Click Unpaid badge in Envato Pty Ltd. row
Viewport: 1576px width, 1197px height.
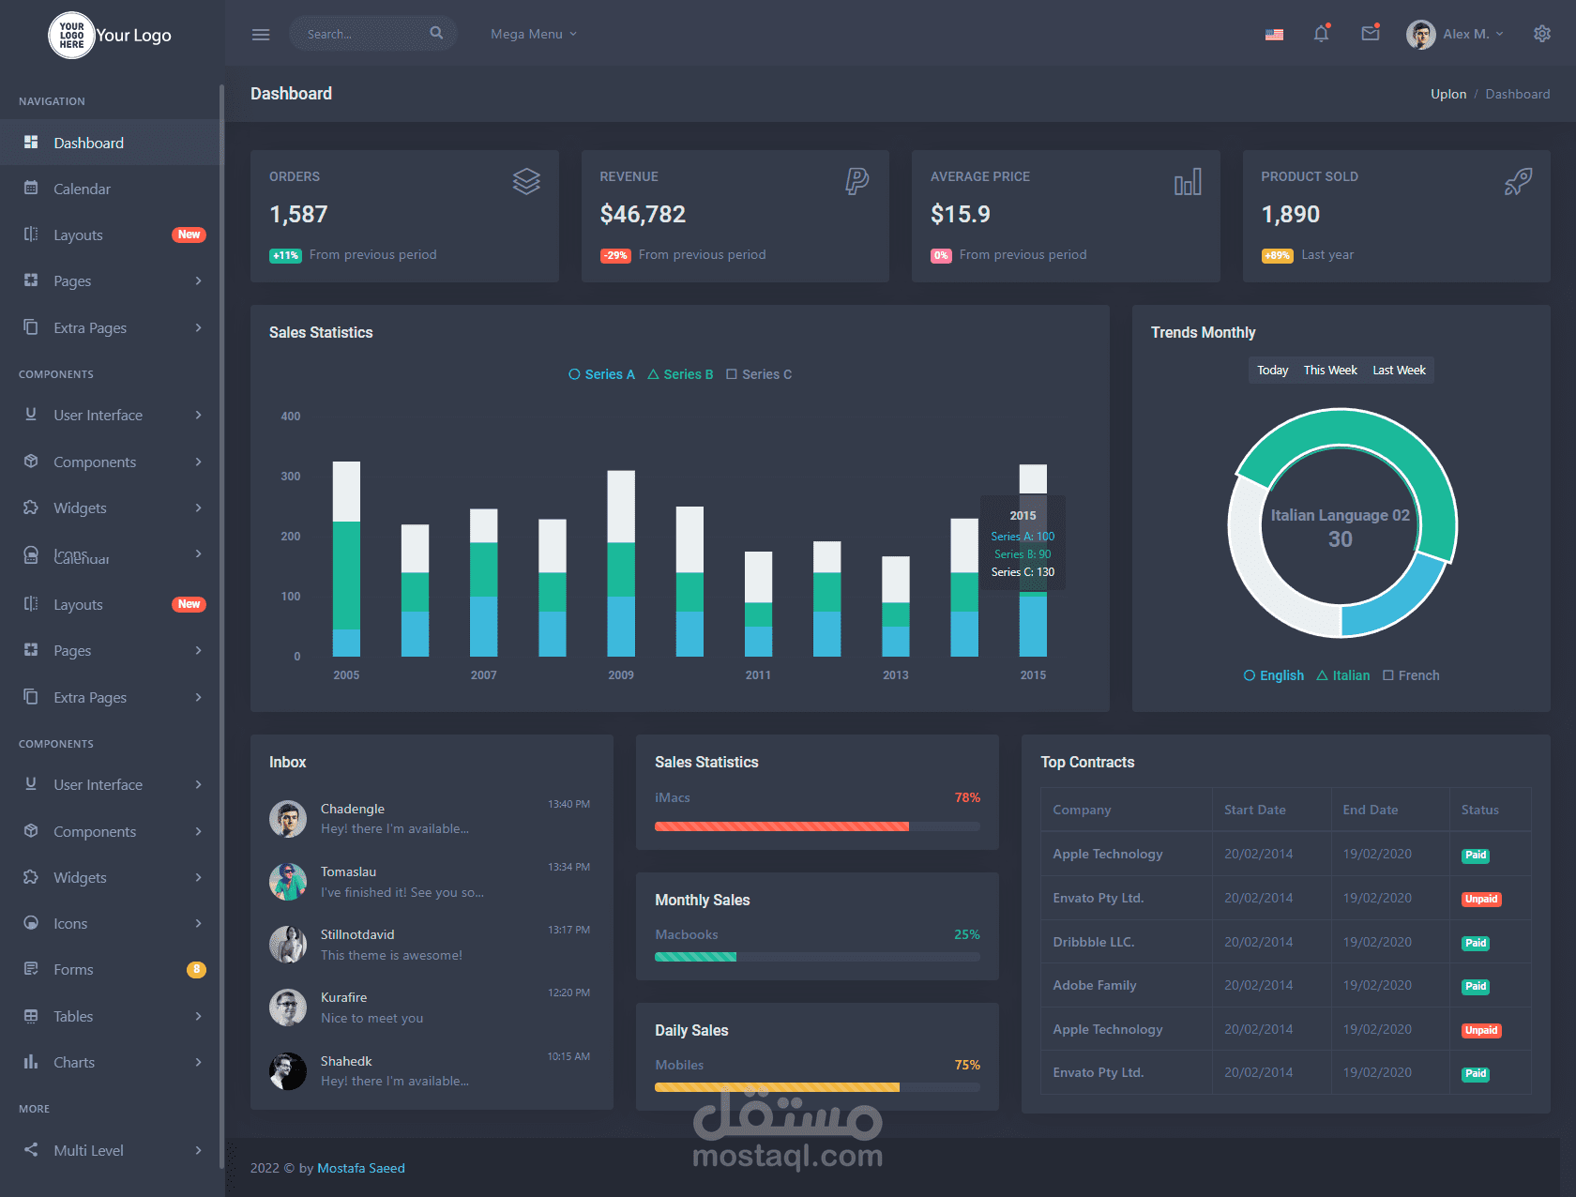1481,899
